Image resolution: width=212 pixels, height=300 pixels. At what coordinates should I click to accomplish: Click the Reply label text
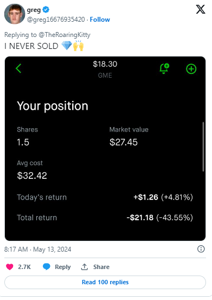click(63, 267)
